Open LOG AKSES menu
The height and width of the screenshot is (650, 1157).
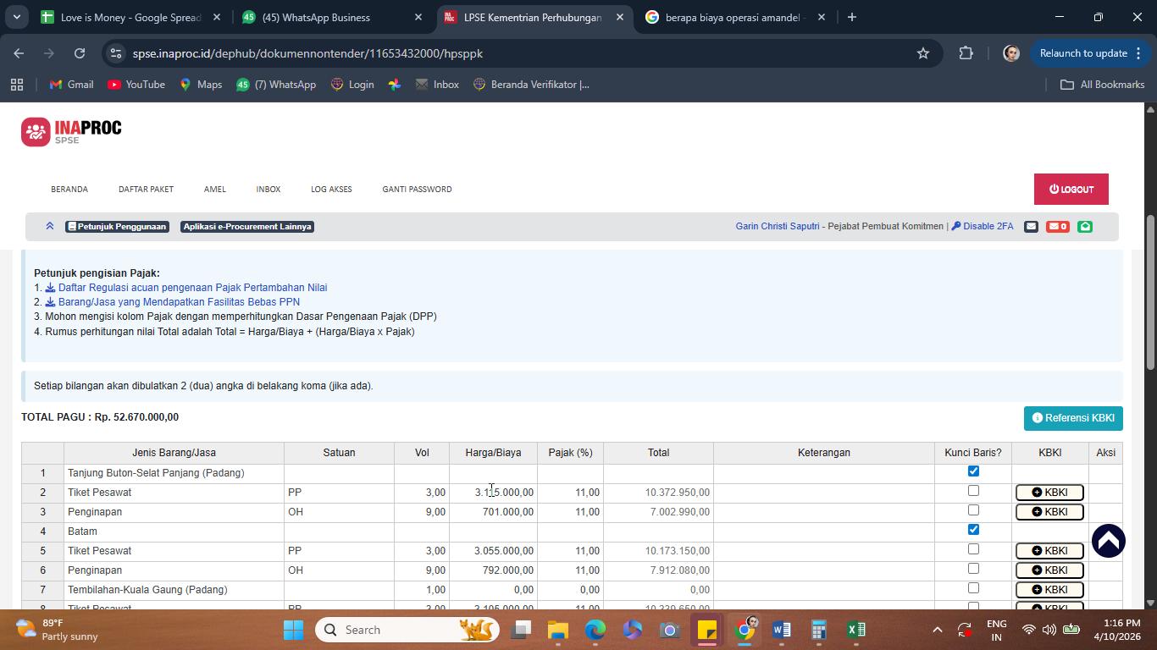click(x=331, y=189)
